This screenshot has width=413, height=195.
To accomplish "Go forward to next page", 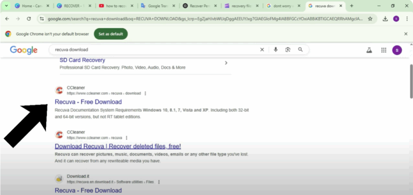I will (x=18, y=19).
